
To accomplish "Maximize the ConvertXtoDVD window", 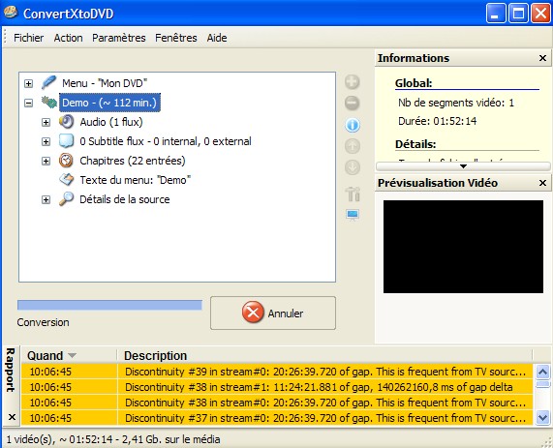I will point(518,14).
